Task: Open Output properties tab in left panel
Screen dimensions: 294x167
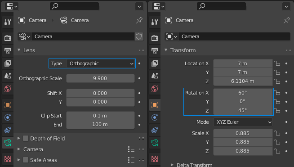Action: tap(8, 51)
